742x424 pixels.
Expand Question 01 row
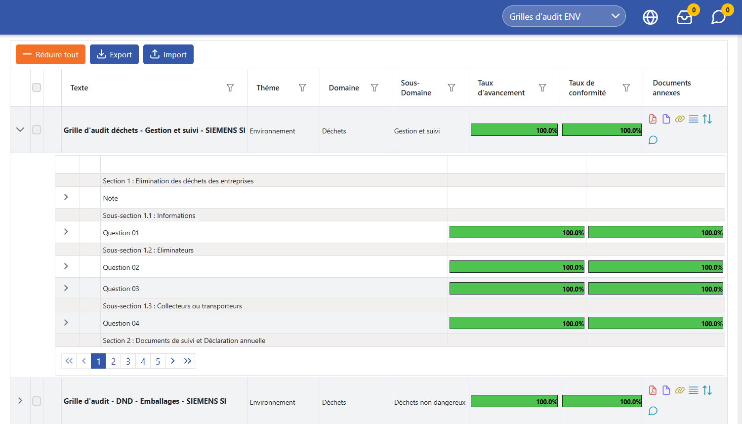point(66,232)
